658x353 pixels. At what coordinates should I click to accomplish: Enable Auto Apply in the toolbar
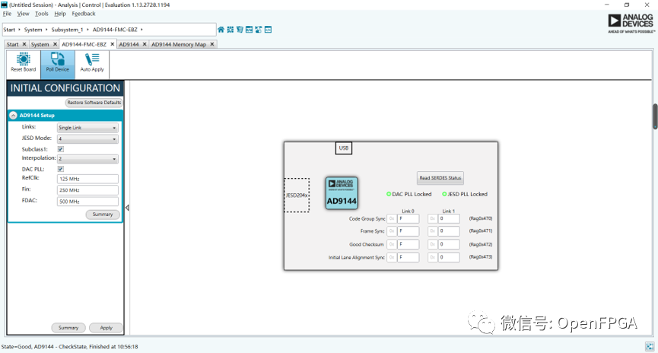pyautogui.click(x=92, y=63)
